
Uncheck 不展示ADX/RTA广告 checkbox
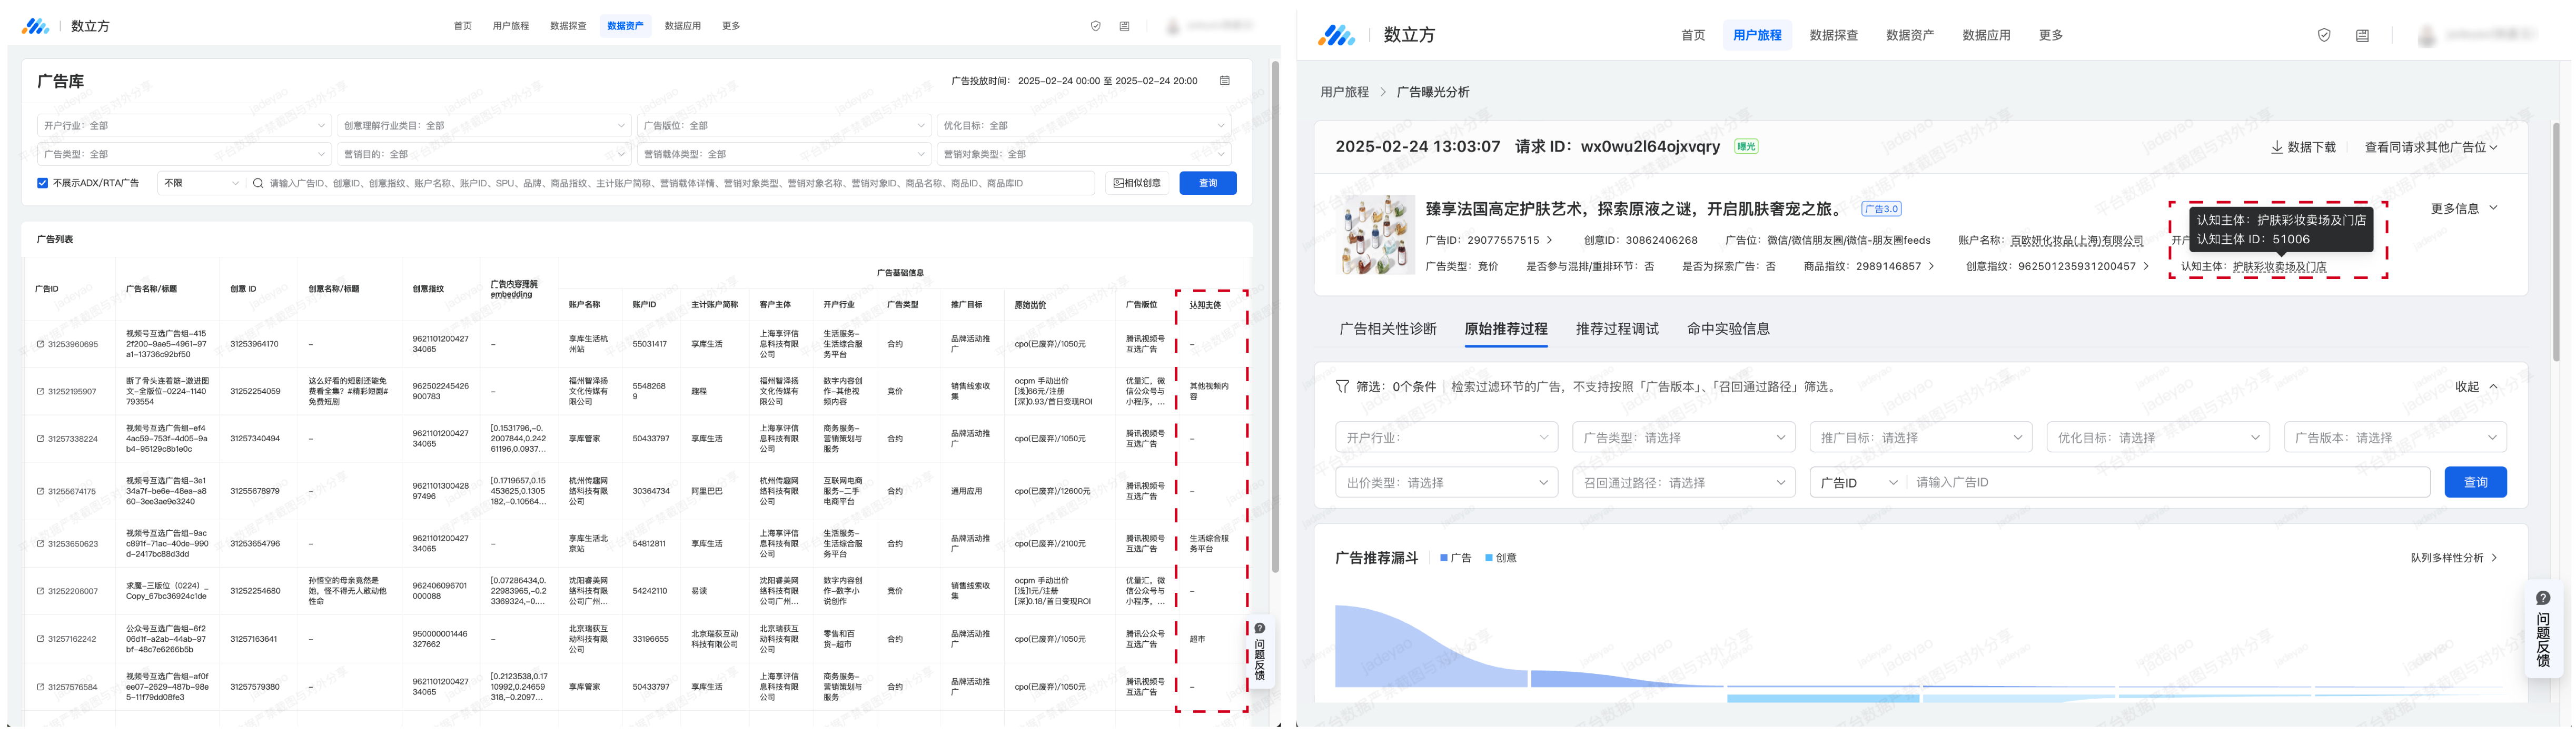42,183
